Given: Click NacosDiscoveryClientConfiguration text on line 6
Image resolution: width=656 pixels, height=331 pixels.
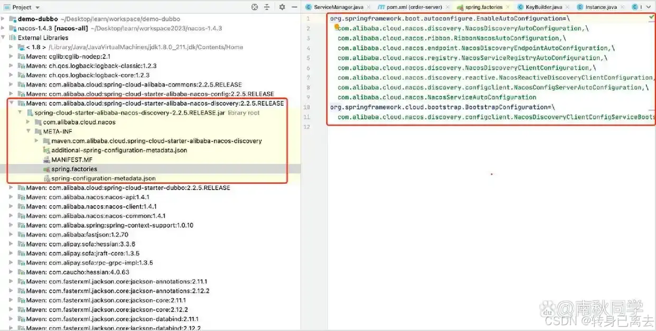Looking at the screenshot, I should tap(528, 68).
